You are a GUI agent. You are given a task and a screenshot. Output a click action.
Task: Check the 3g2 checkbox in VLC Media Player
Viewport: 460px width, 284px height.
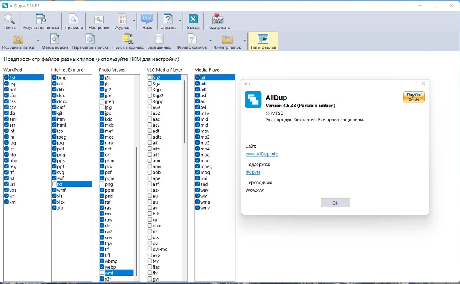pos(150,78)
